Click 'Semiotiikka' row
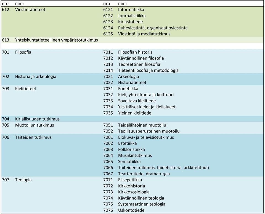 [129, 161]
